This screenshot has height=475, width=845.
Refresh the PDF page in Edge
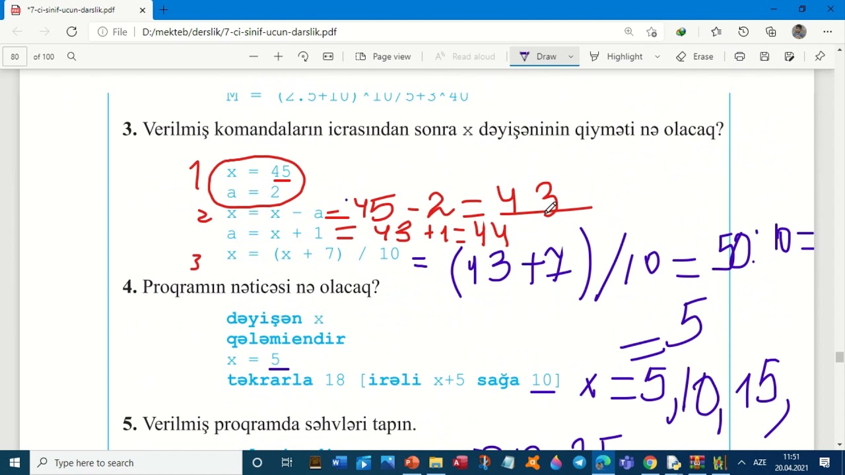(x=71, y=32)
